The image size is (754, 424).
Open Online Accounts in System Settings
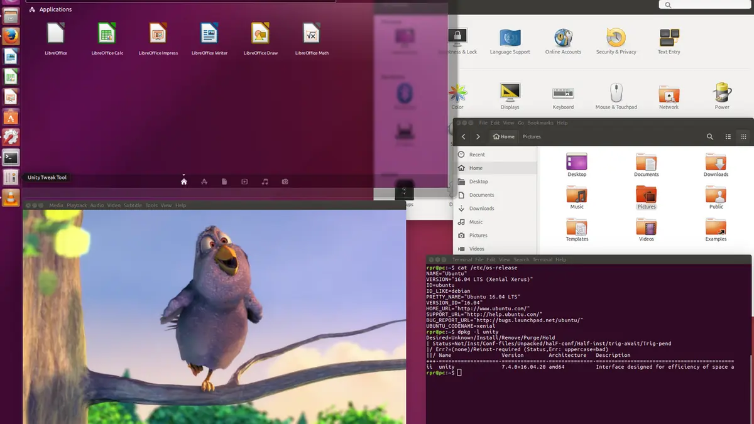[563, 41]
